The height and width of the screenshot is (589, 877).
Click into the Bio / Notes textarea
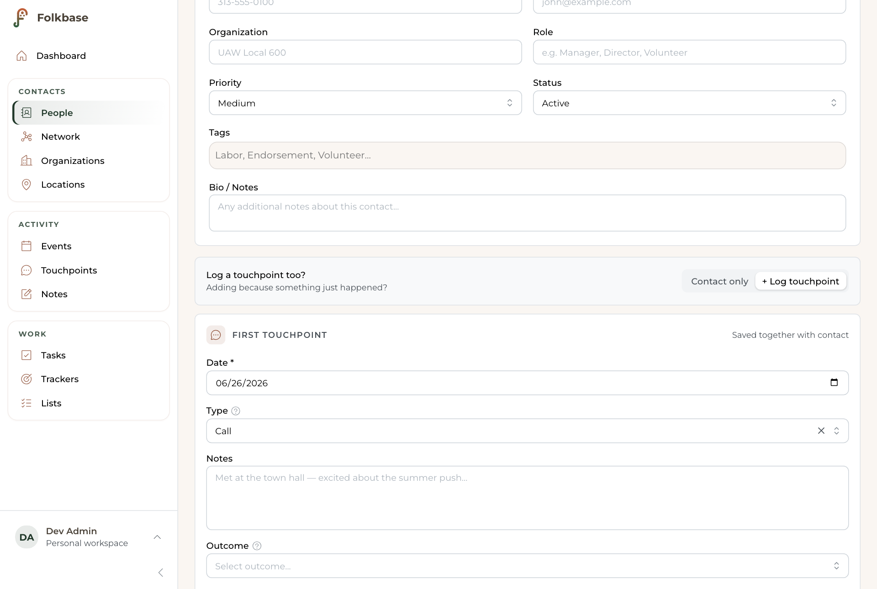point(527,213)
